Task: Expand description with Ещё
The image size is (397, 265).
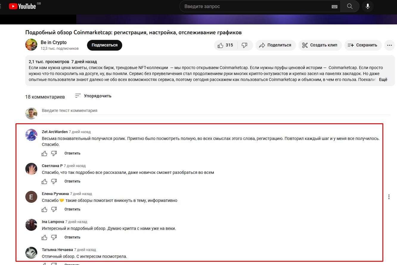Action: pyautogui.click(x=383, y=80)
